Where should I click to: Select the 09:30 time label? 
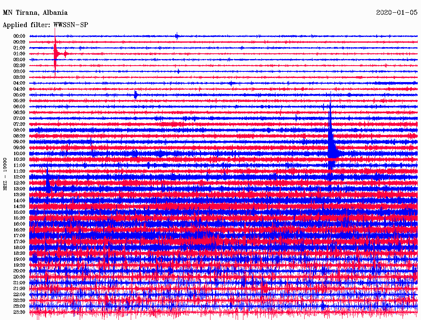click(19, 148)
